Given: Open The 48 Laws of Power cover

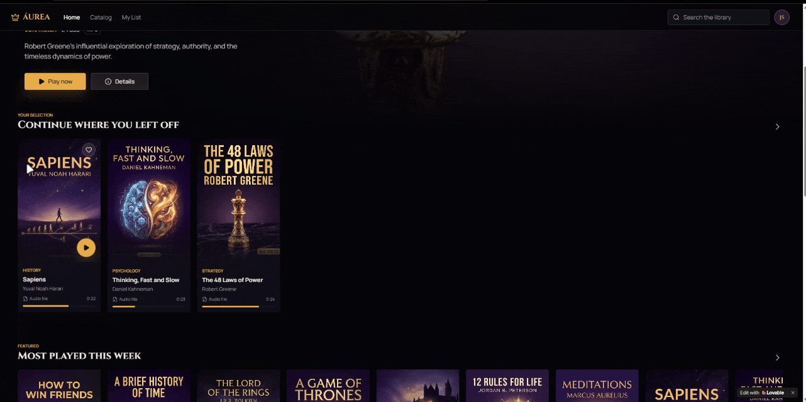Looking at the screenshot, I should pos(238,200).
